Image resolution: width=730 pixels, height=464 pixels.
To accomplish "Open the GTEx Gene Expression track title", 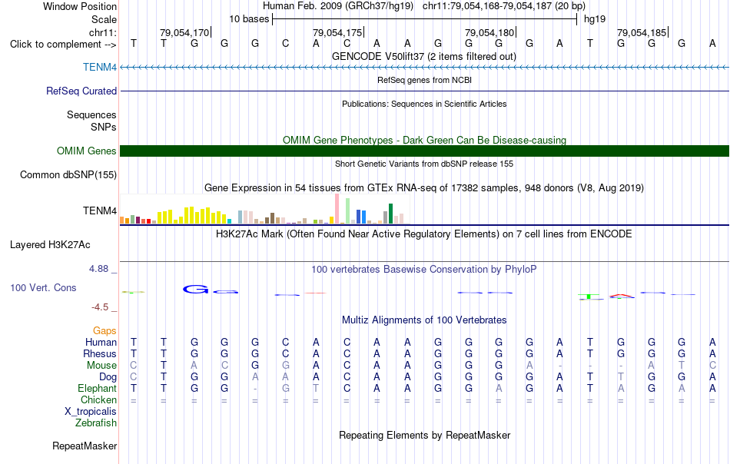I will point(424,188).
